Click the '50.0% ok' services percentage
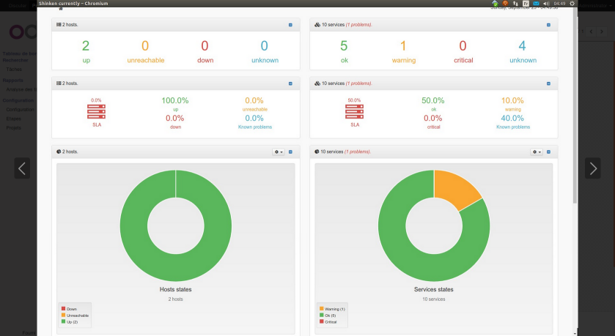This screenshot has width=615, height=336. tap(433, 105)
